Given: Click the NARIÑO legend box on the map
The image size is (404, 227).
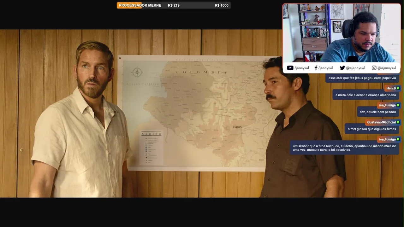Looking at the screenshot, I should [x=151, y=147].
